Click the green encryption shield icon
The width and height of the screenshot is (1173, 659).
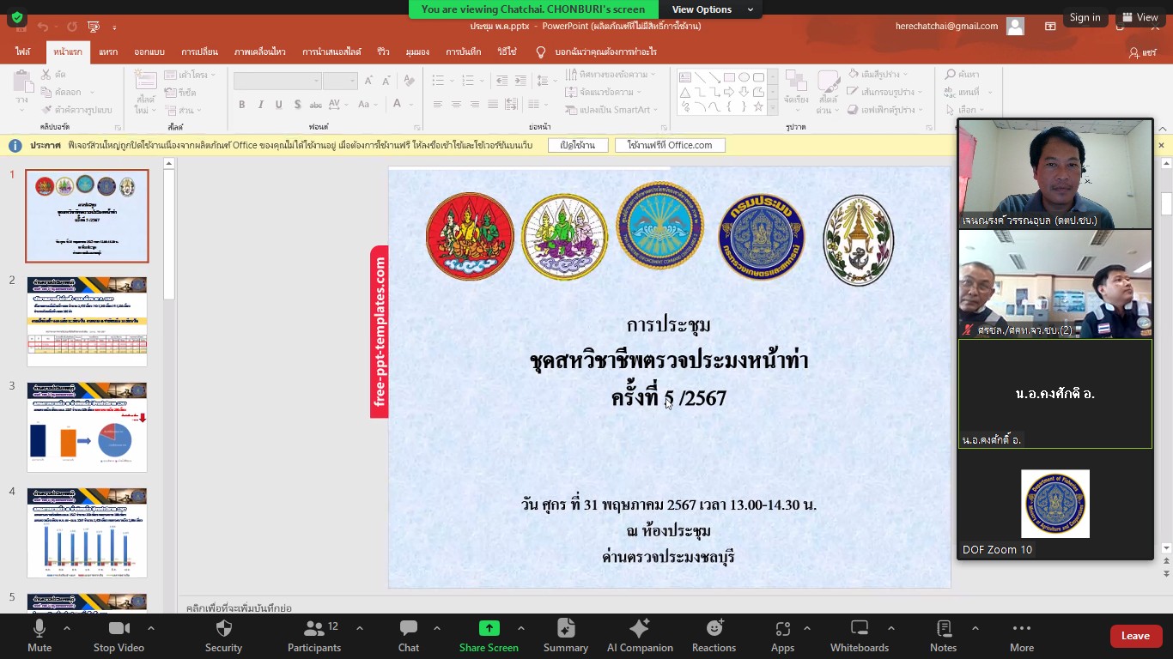point(16,17)
